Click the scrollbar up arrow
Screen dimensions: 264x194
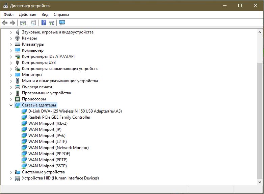click(x=260, y=32)
